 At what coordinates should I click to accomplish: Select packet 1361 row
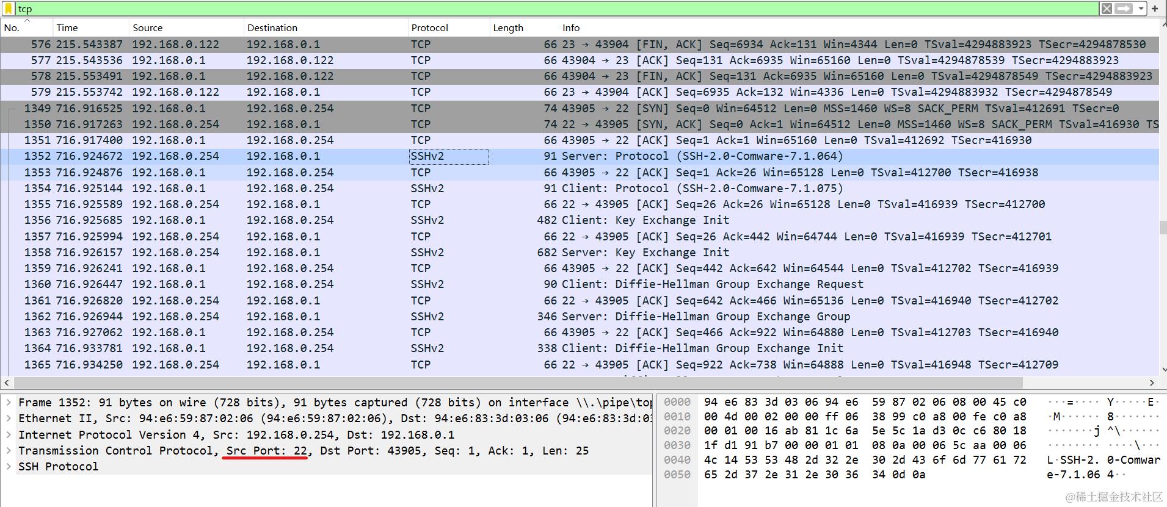[580, 301]
